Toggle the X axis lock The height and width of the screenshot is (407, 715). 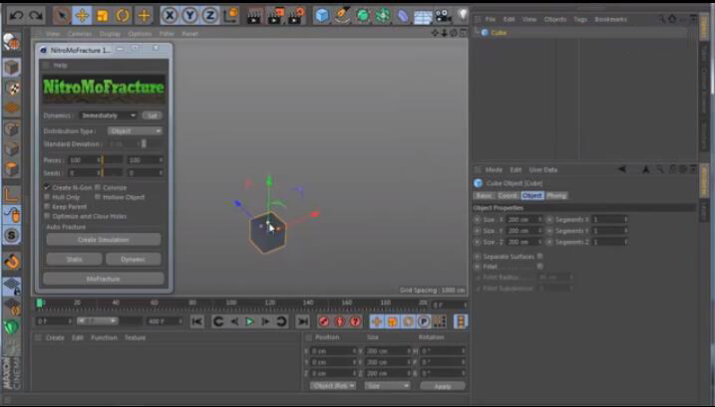[x=170, y=16]
